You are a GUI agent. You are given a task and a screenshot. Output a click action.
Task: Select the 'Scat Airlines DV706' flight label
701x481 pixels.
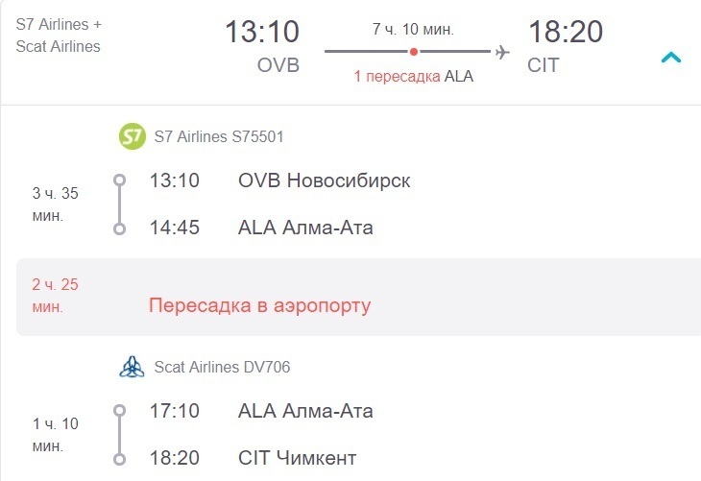pos(222,367)
